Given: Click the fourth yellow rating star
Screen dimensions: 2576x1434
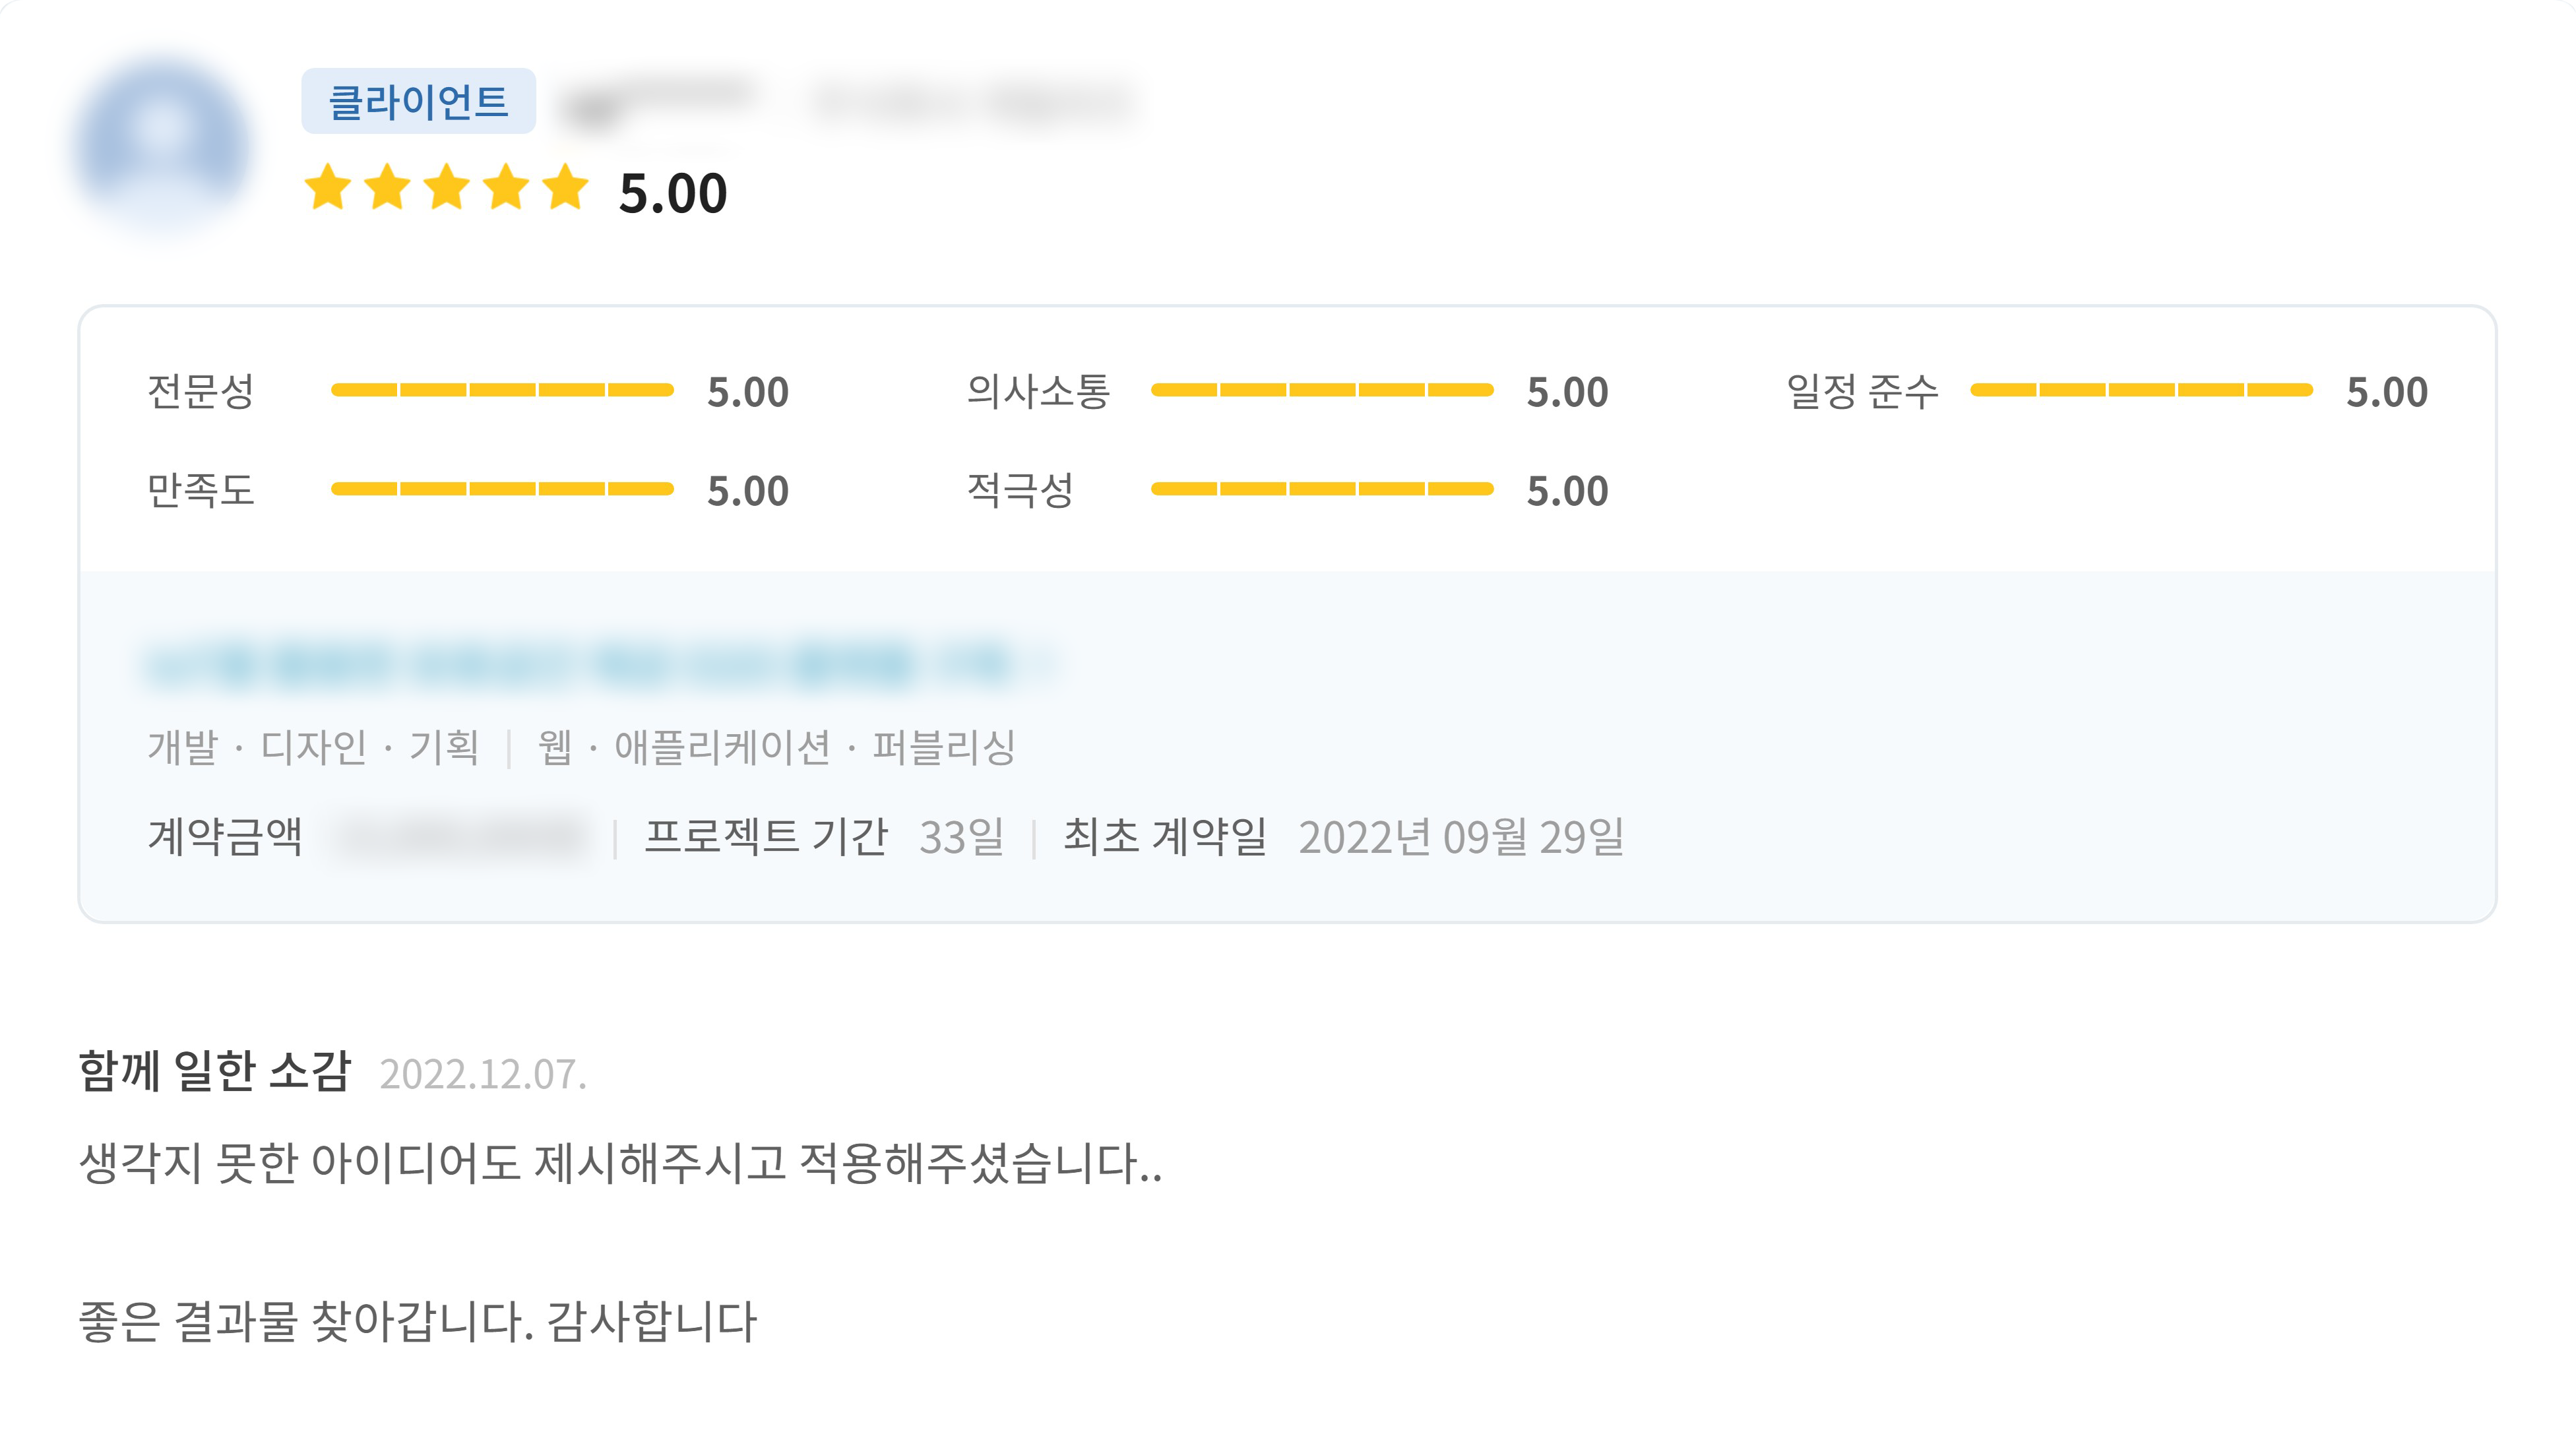Looking at the screenshot, I should coord(507,188).
